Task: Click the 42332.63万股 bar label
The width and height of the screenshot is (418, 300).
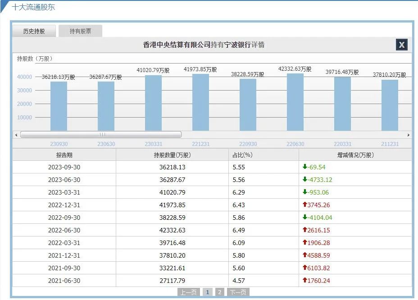Action: (295, 69)
